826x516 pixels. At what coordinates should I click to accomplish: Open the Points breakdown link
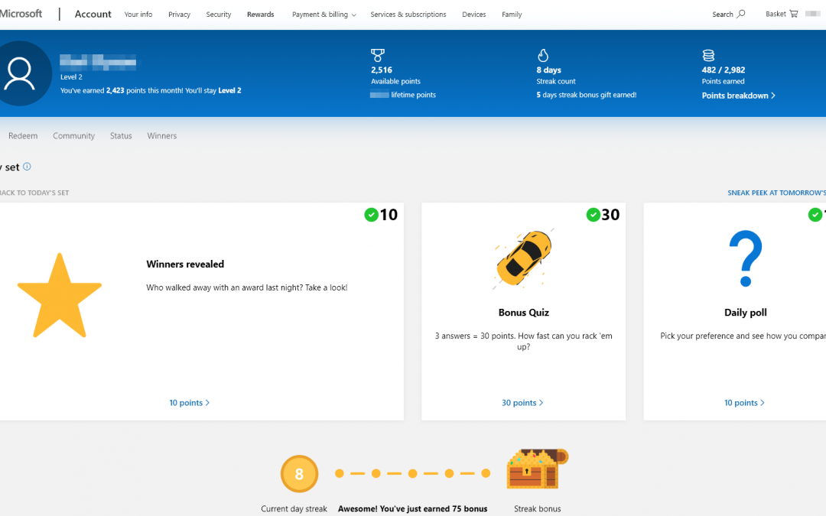click(739, 96)
